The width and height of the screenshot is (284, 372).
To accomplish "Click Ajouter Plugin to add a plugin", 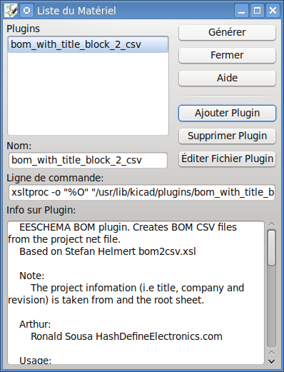I will pos(227,113).
